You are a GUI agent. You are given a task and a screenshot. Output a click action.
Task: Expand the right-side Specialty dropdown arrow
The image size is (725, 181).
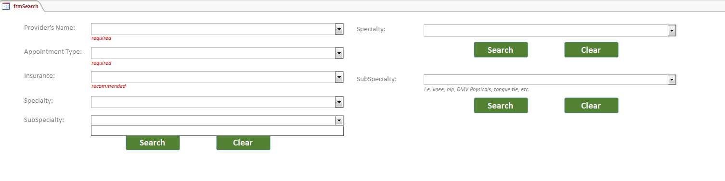coord(672,31)
